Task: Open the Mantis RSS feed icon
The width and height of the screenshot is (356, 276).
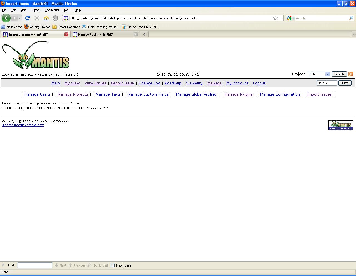Action: 351,74
